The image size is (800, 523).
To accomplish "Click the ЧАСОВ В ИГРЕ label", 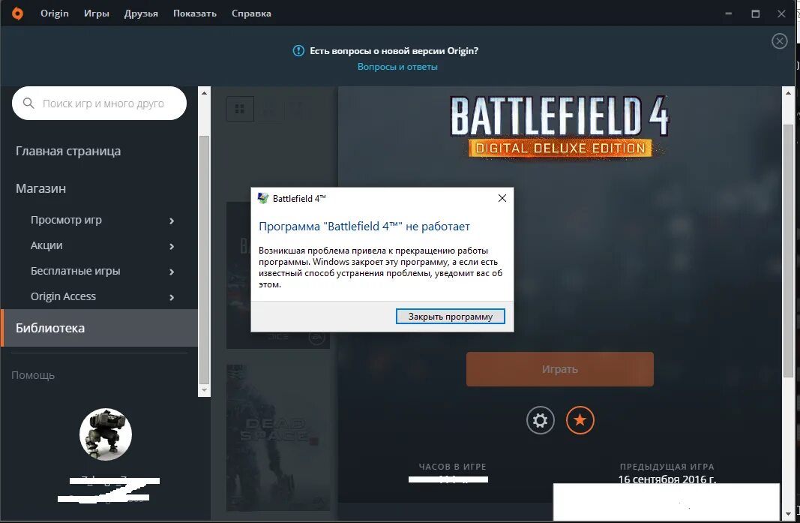I will pos(453,466).
